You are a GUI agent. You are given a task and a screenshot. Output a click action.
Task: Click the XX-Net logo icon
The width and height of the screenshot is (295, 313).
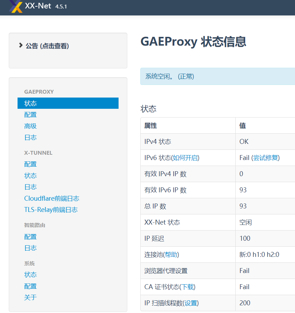pyautogui.click(x=15, y=7)
